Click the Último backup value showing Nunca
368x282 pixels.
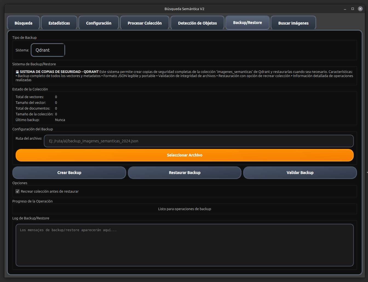[x=60, y=120]
